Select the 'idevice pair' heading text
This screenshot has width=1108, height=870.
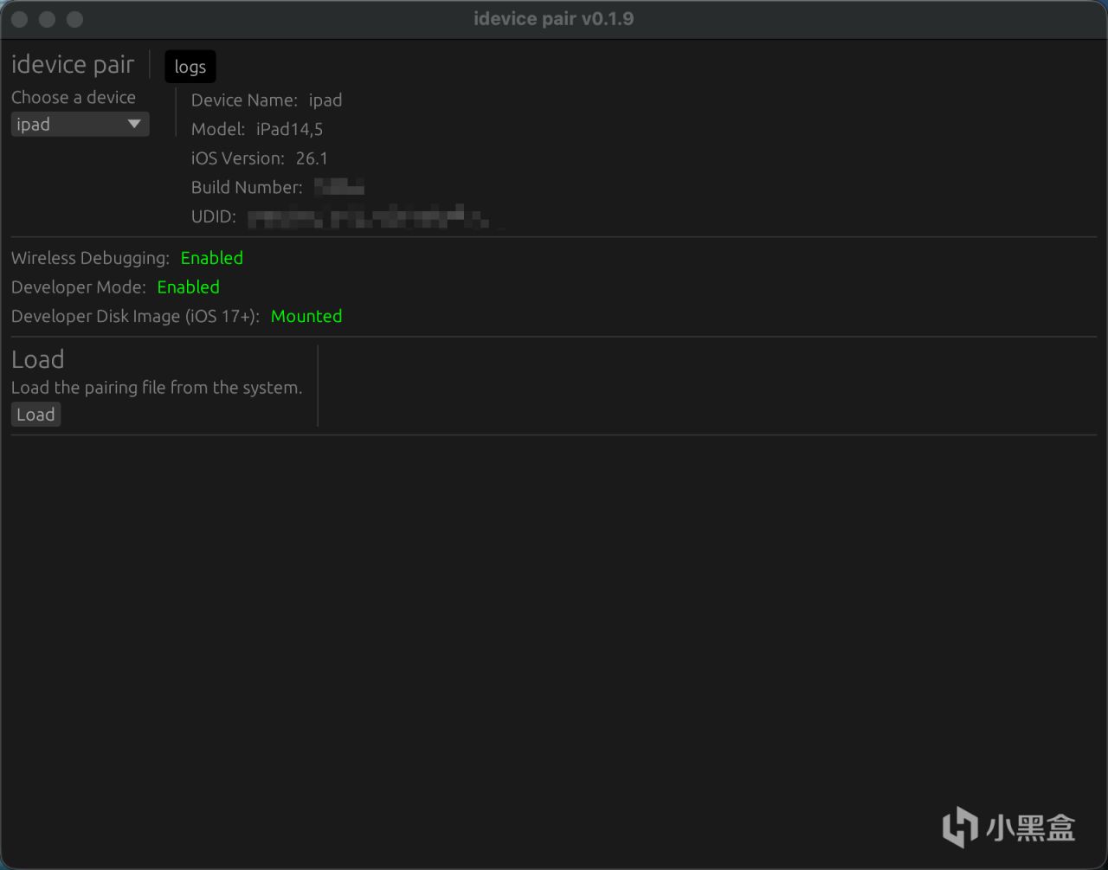point(73,64)
